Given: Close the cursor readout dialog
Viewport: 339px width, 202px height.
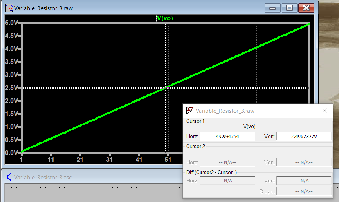Looking at the screenshot, I should pyautogui.click(x=324, y=111).
